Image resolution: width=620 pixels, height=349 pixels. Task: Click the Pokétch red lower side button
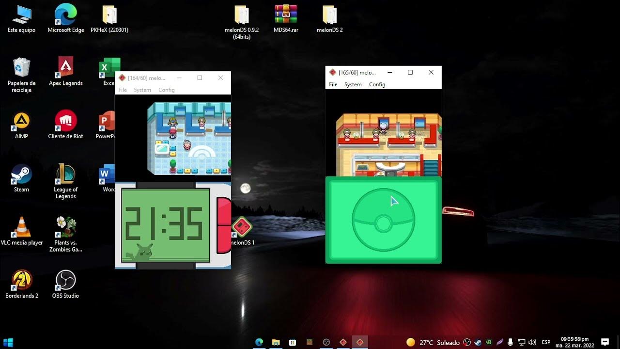tap(223, 239)
